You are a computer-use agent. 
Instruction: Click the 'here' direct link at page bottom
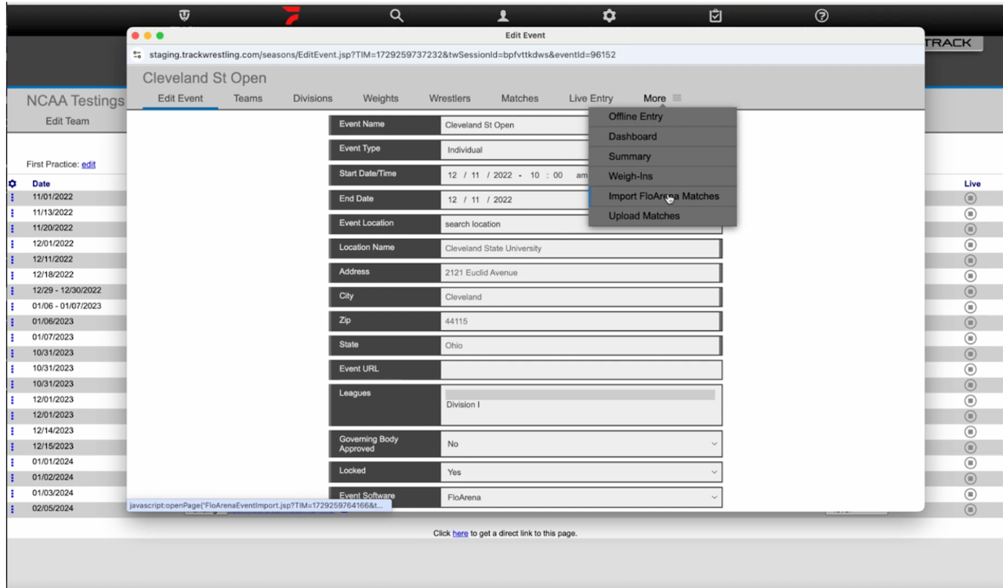tap(460, 533)
